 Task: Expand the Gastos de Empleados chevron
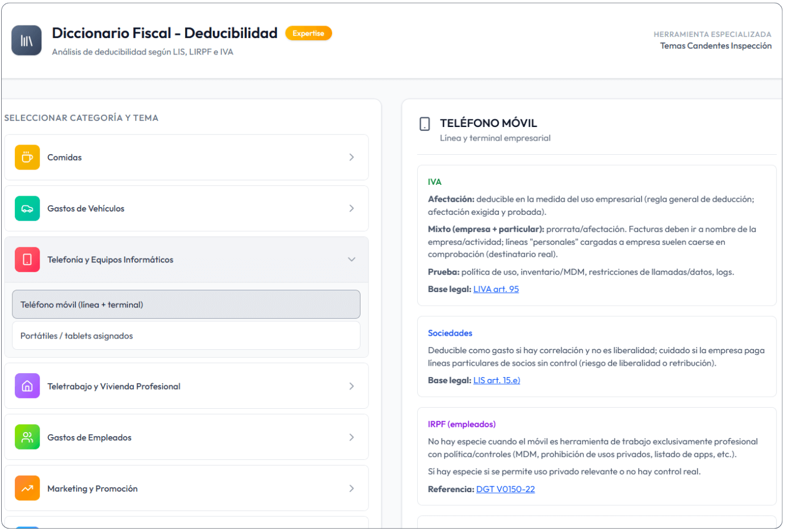point(351,437)
